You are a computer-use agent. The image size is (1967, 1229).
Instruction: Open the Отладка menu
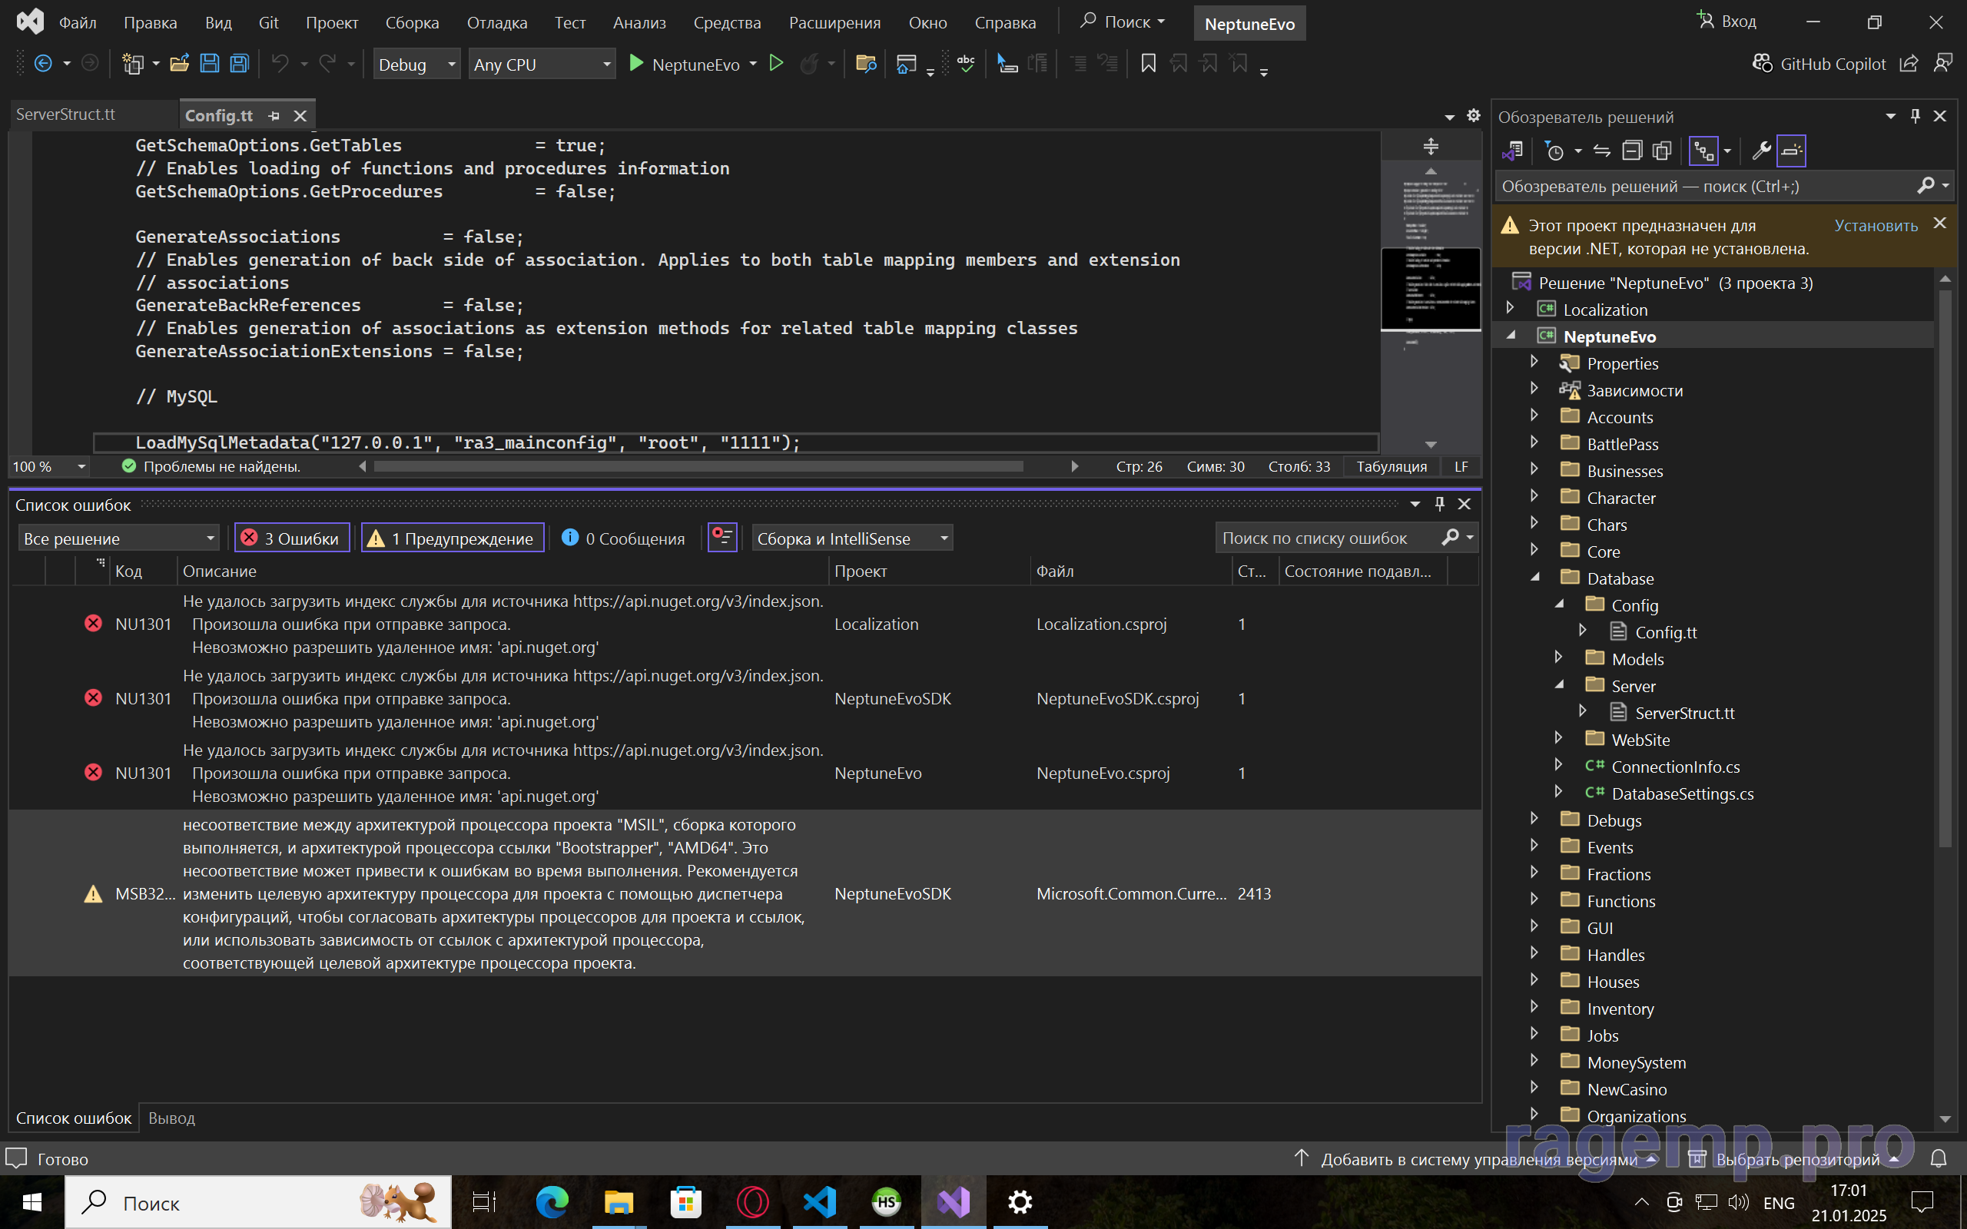496,23
